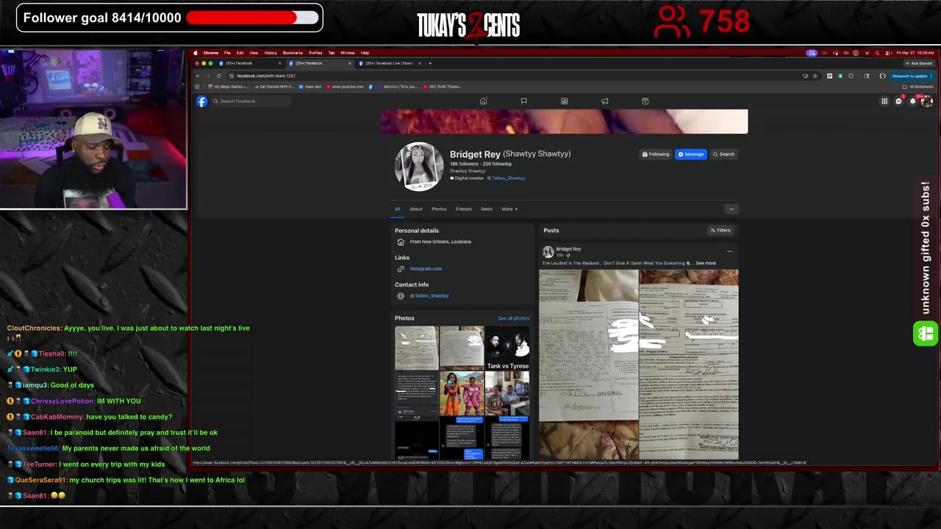Click My Bingo Games bookmark
This screenshot has width=941, height=529.
[229, 87]
